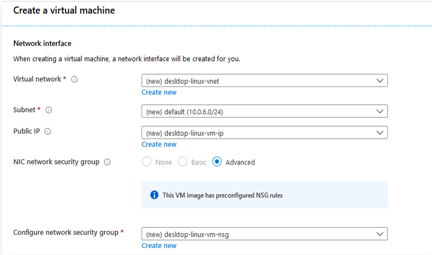The width and height of the screenshot is (432, 255).
Task: Click the preconfigured NSG rules notice banner
Action: [x=265, y=195]
